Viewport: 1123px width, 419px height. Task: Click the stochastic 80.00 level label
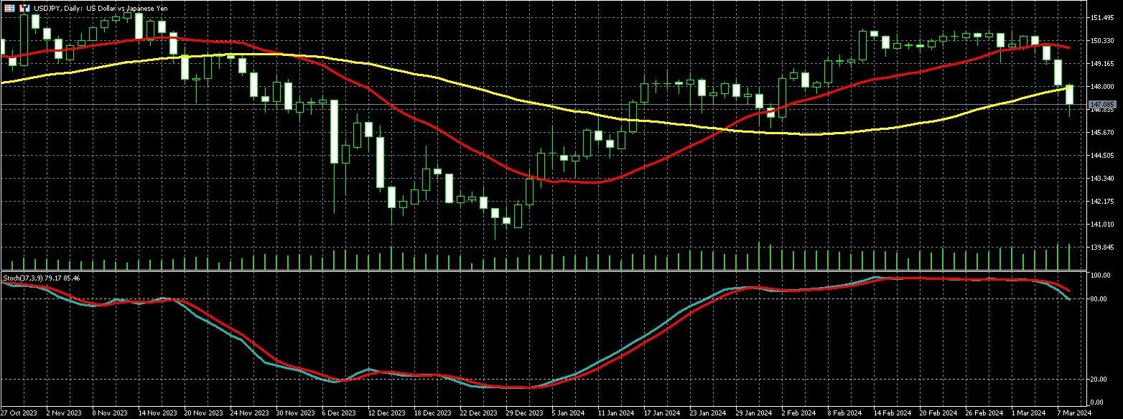(x=1100, y=298)
